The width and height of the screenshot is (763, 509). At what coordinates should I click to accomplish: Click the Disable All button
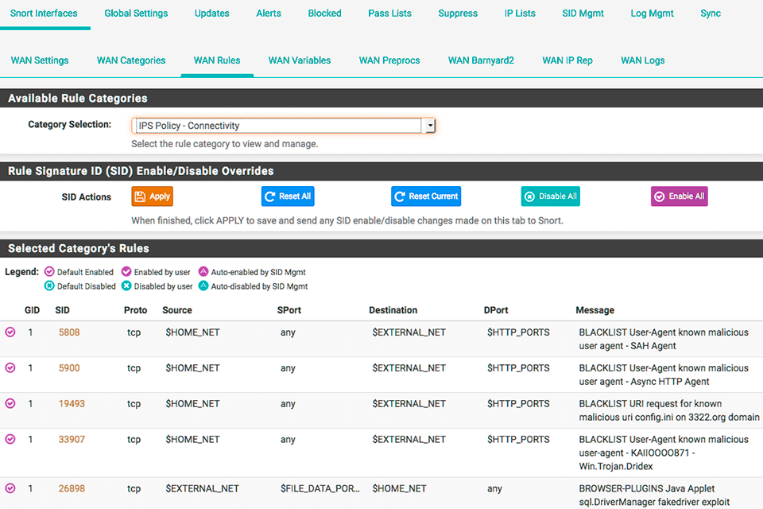550,196
